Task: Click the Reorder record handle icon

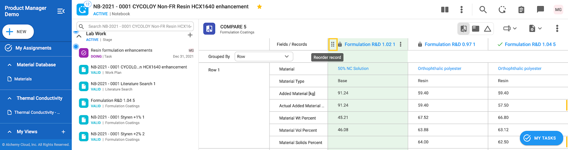Action: tap(333, 44)
